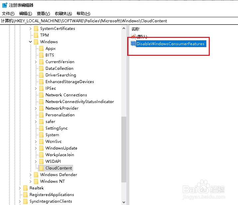The height and width of the screenshot is (205, 238).
Task: Click the NetworkProvider folder icon
Action: click(x=41, y=108)
